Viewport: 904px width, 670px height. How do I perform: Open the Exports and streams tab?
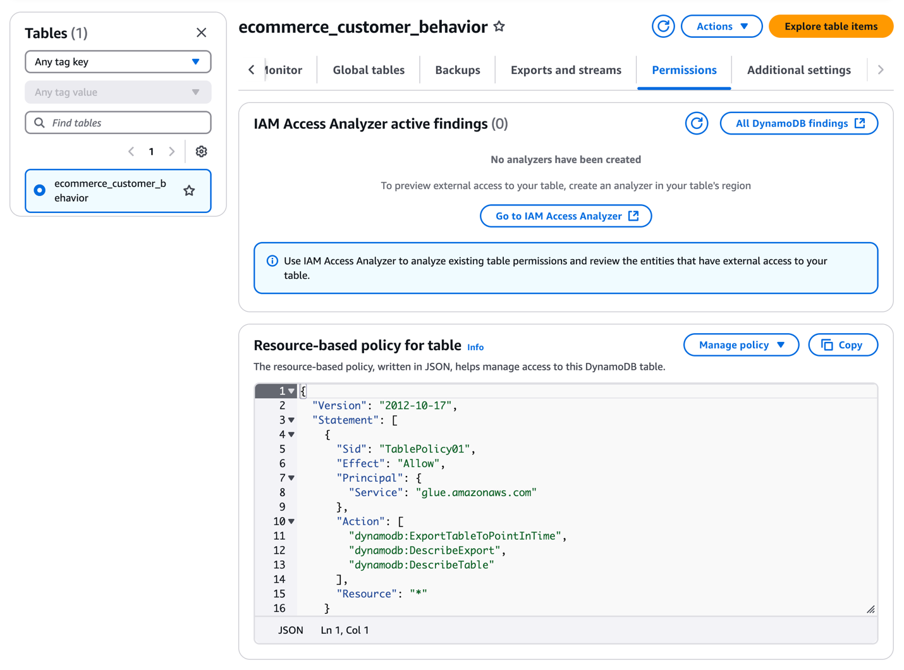(566, 70)
